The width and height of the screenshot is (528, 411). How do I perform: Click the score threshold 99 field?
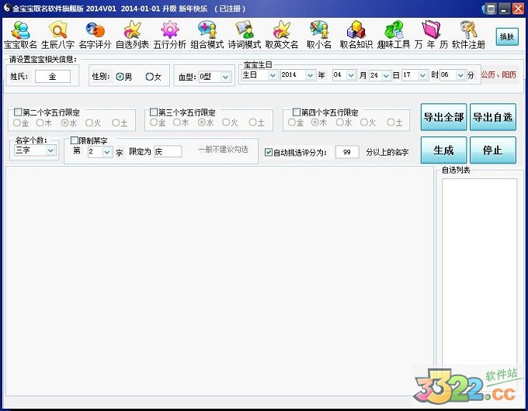pyautogui.click(x=347, y=152)
